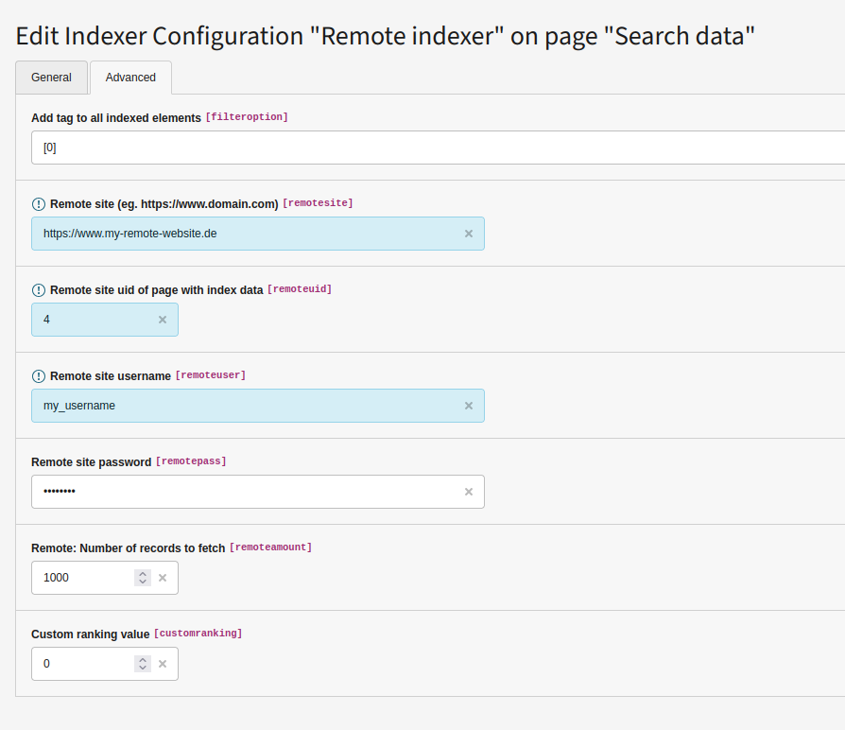Click the [remoteuid] field name label
Screen dimensions: 845x730
[x=300, y=289]
